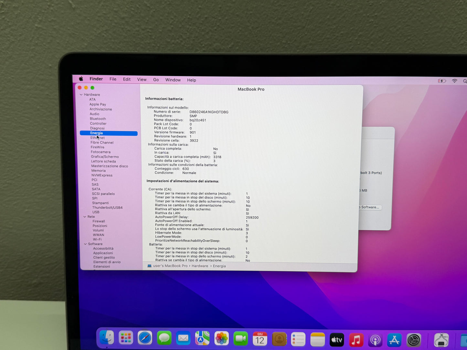Select Firewall under Rete
The height and width of the screenshot is (350, 467).
99,221
